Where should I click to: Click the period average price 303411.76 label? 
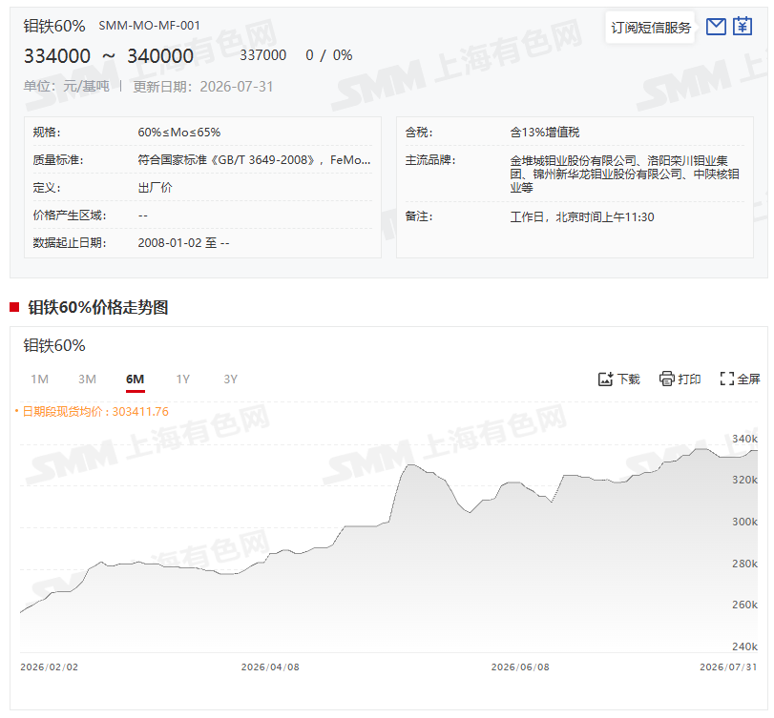(x=95, y=411)
